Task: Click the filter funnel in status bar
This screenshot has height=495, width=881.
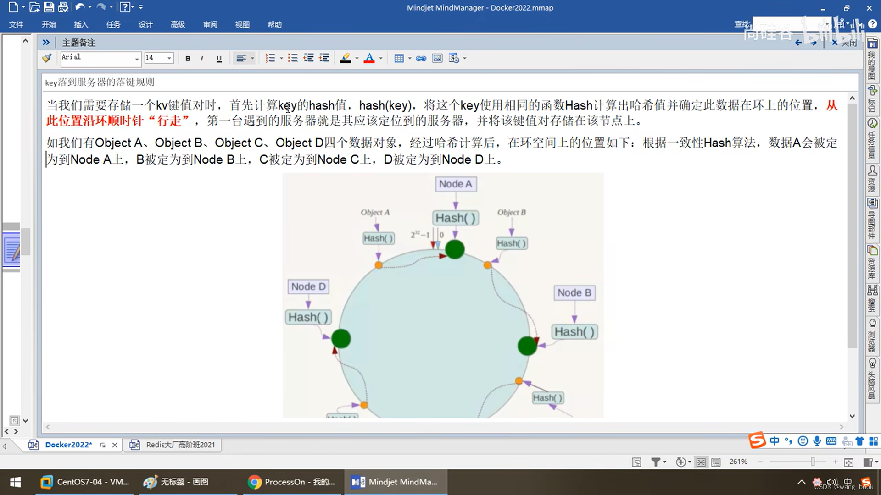Action: (656, 462)
